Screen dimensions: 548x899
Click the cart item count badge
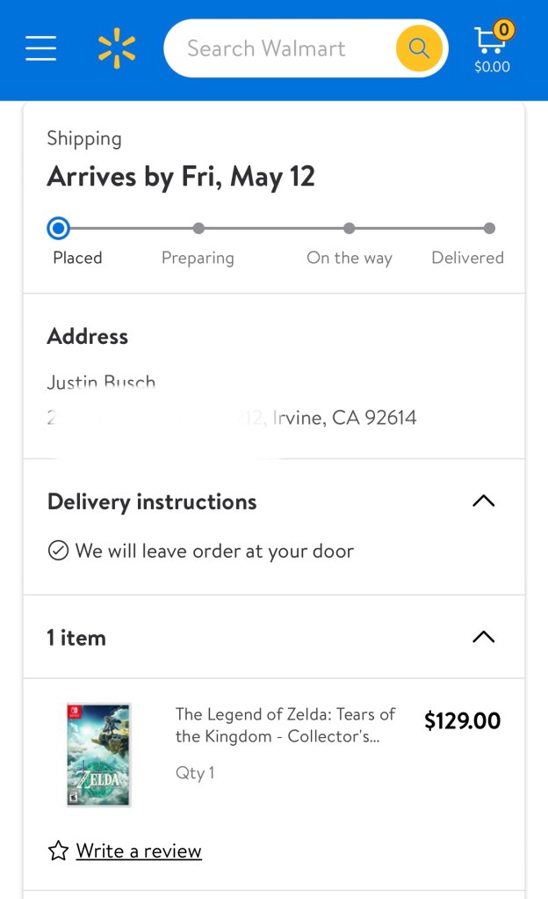click(x=503, y=29)
